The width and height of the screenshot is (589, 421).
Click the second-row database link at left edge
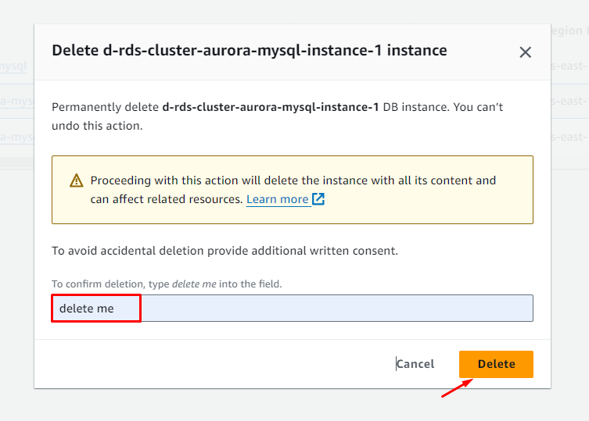click(x=16, y=101)
